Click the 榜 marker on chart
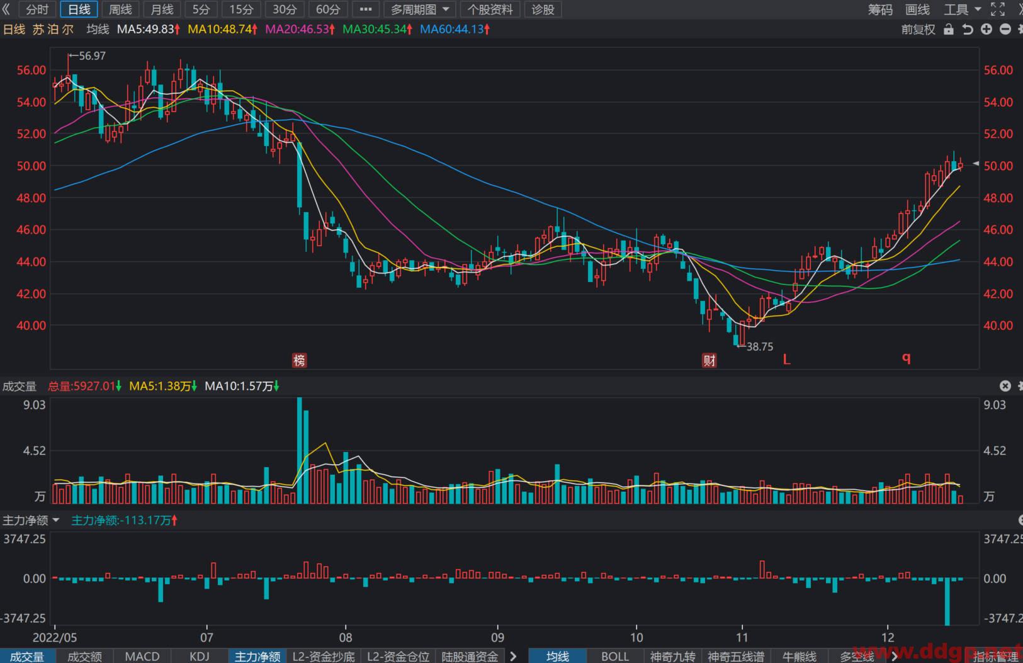 pyautogui.click(x=300, y=360)
